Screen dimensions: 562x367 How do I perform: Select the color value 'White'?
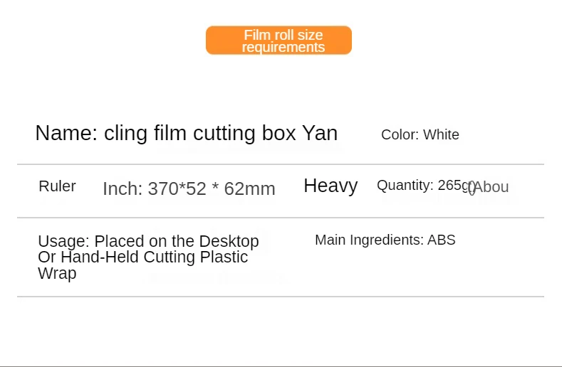coord(441,135)
